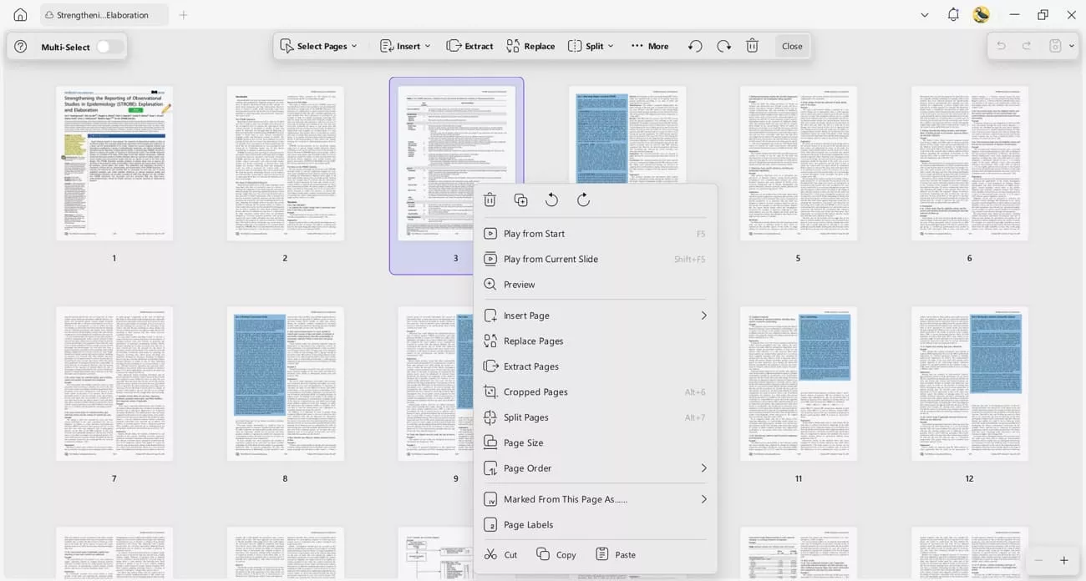
Task: Click the zoom in plus control
Action: 1063,559
